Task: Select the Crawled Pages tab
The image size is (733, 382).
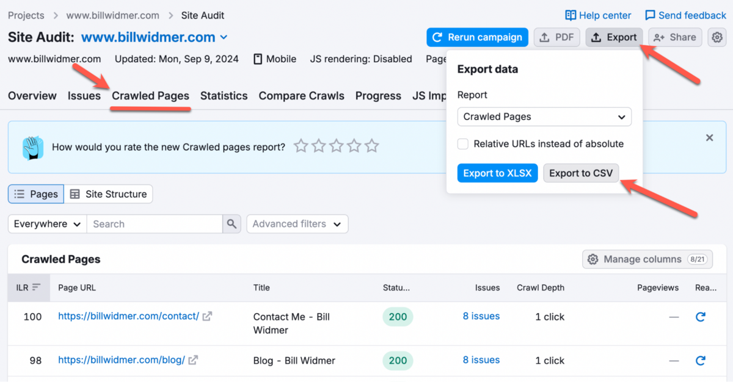Action: [150, 96]
